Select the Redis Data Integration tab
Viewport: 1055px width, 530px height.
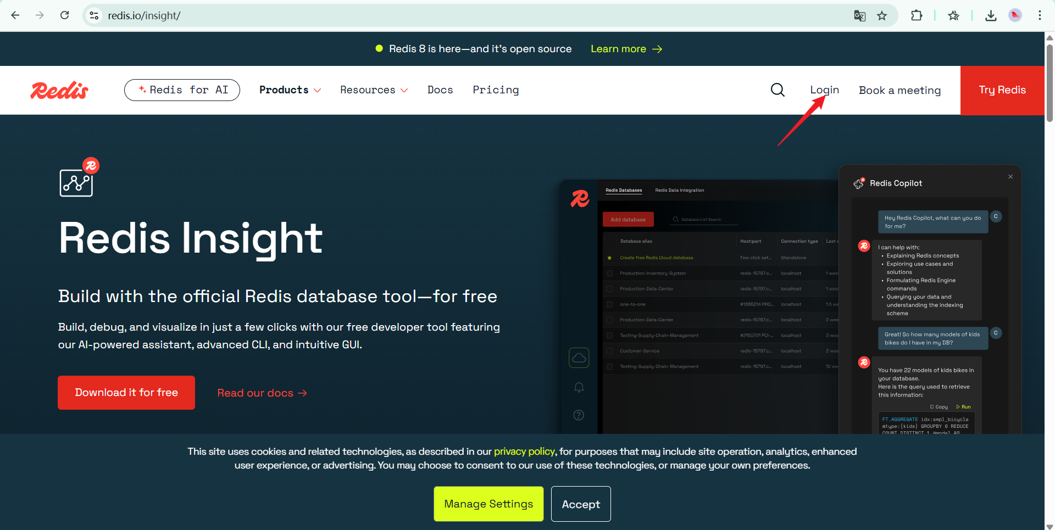[680, 191]
